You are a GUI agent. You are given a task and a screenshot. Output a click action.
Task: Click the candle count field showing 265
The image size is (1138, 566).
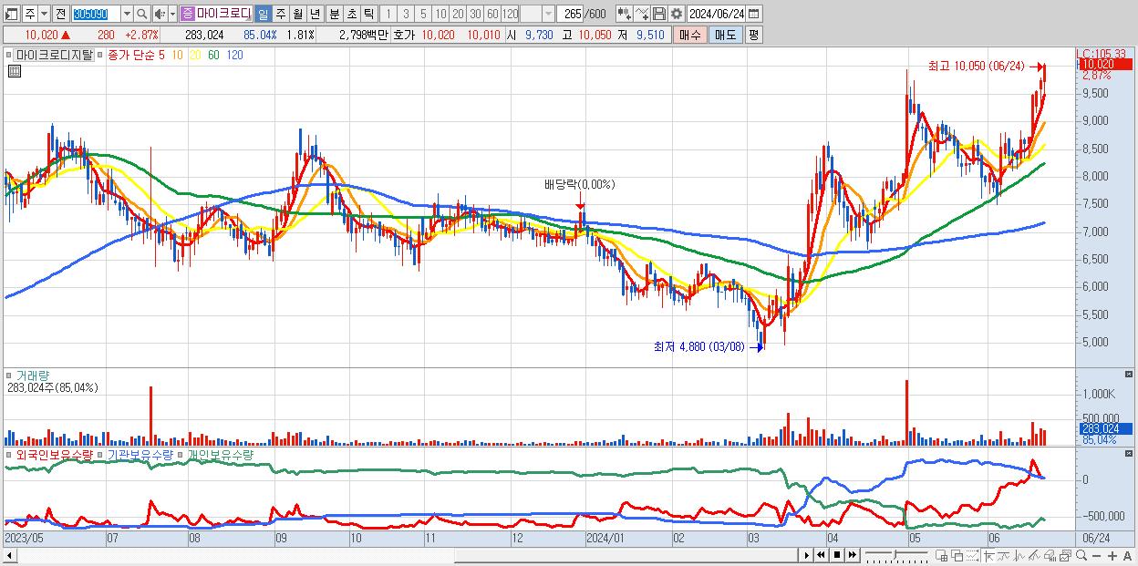tap(570, 14)
